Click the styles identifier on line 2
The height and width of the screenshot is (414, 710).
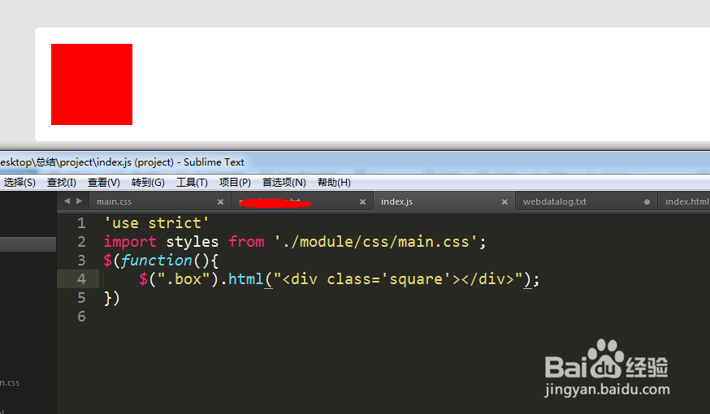[193, 242]
